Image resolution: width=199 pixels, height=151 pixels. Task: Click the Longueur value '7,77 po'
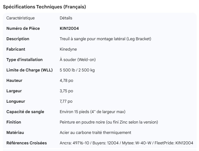[x=66, y=101]
